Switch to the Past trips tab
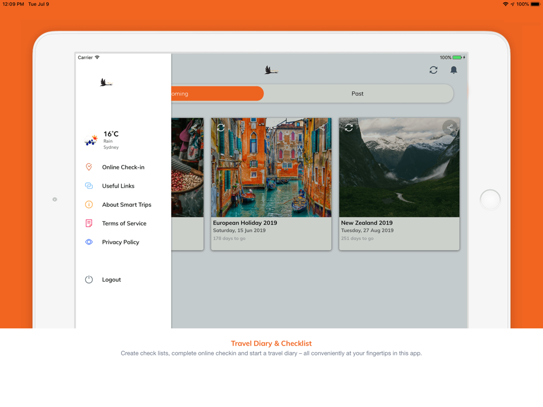Screen dimensions: 543x407 coord(357,93)
